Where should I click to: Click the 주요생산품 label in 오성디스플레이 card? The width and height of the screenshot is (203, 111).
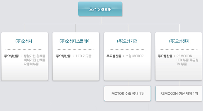point(63,56)
